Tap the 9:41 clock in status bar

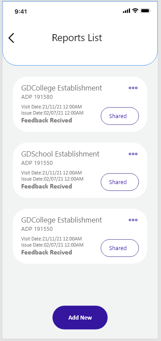tap(21, 11)
